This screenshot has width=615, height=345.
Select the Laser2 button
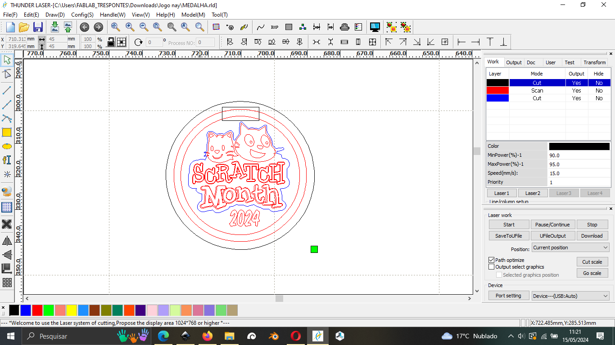533,193
